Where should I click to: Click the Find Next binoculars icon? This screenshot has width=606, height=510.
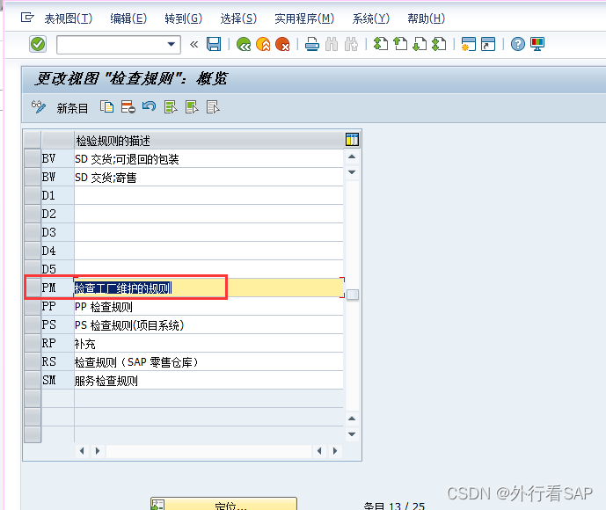pos(351,44)
